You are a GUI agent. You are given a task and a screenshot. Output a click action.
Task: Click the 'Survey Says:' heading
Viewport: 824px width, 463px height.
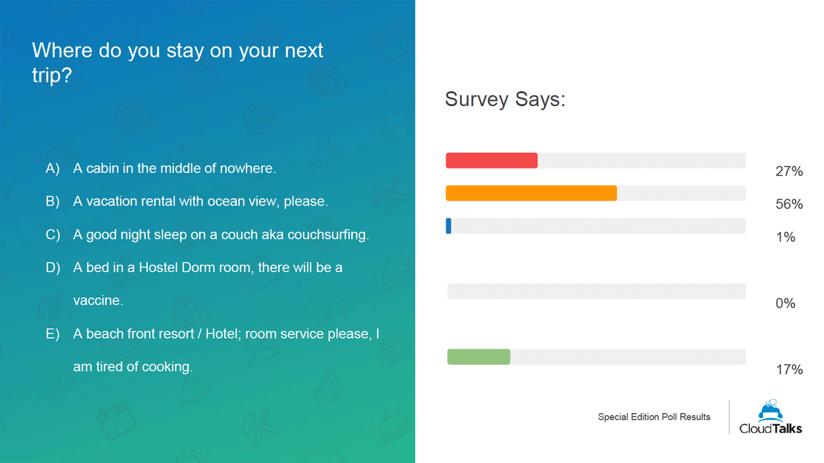[x=505, y=99]
